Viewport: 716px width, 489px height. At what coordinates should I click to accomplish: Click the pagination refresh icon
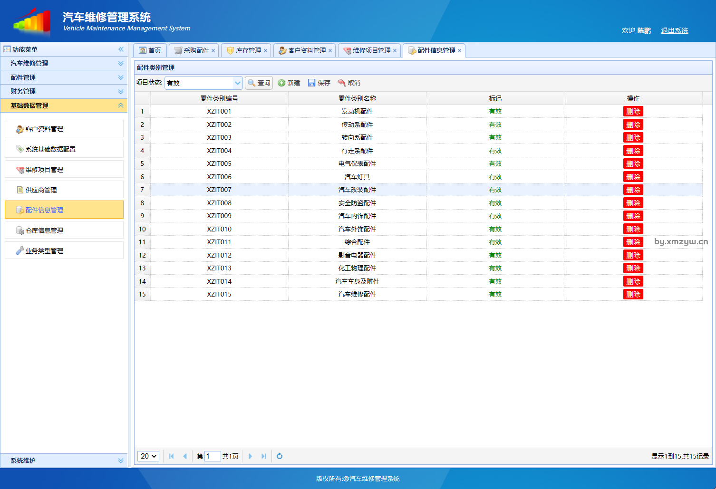[280, 456]
